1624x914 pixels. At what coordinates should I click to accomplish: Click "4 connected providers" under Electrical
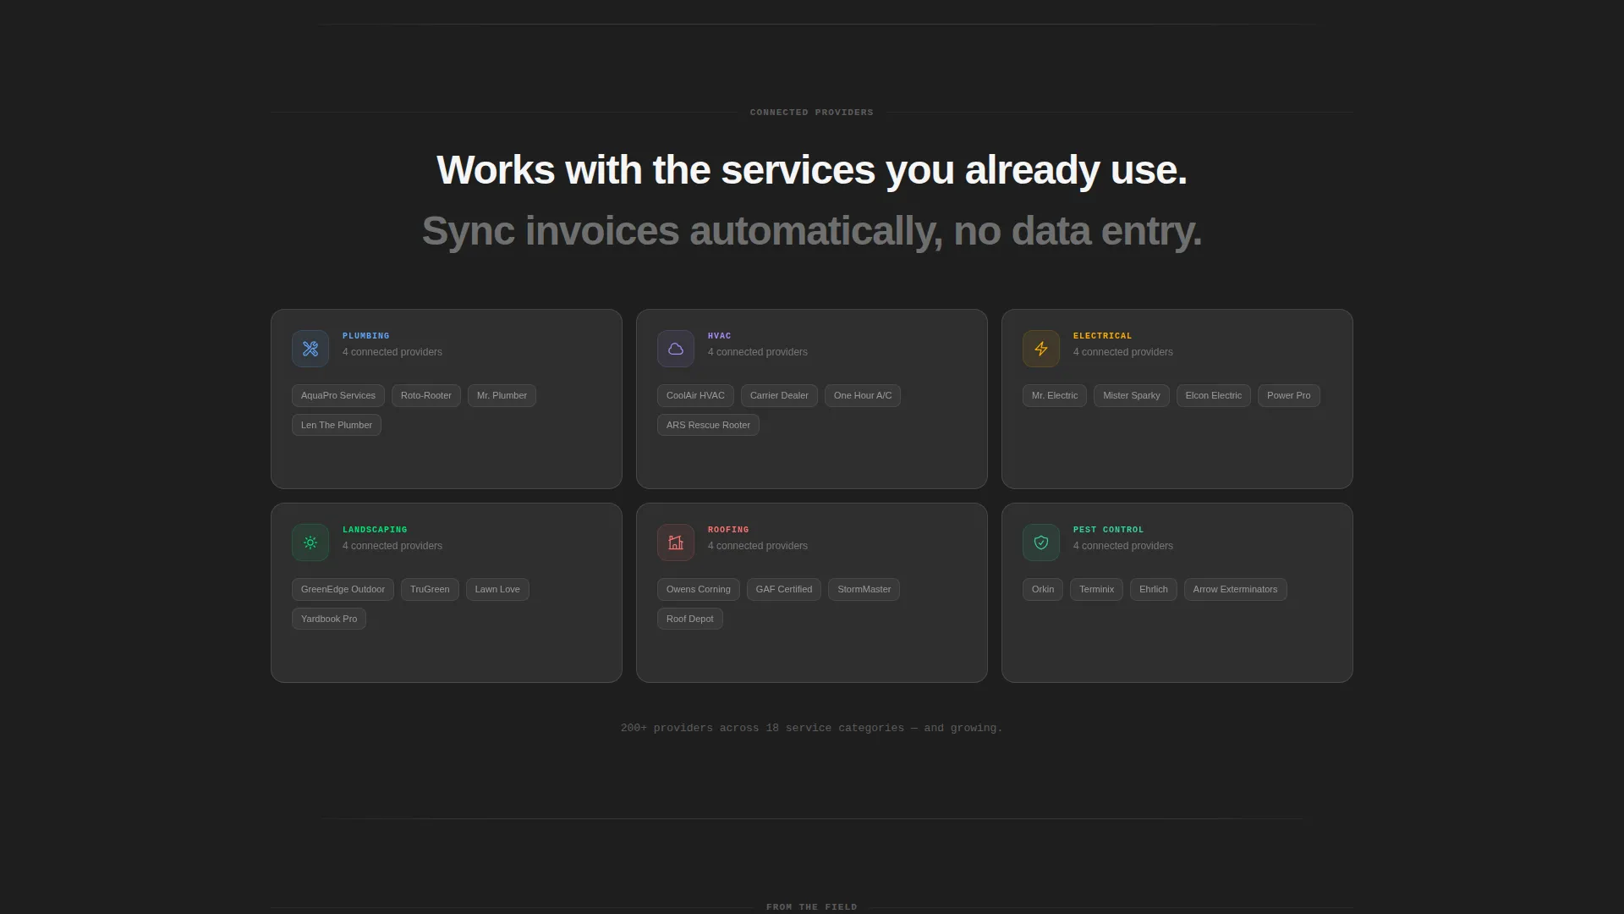click(x=1123, y=352)
